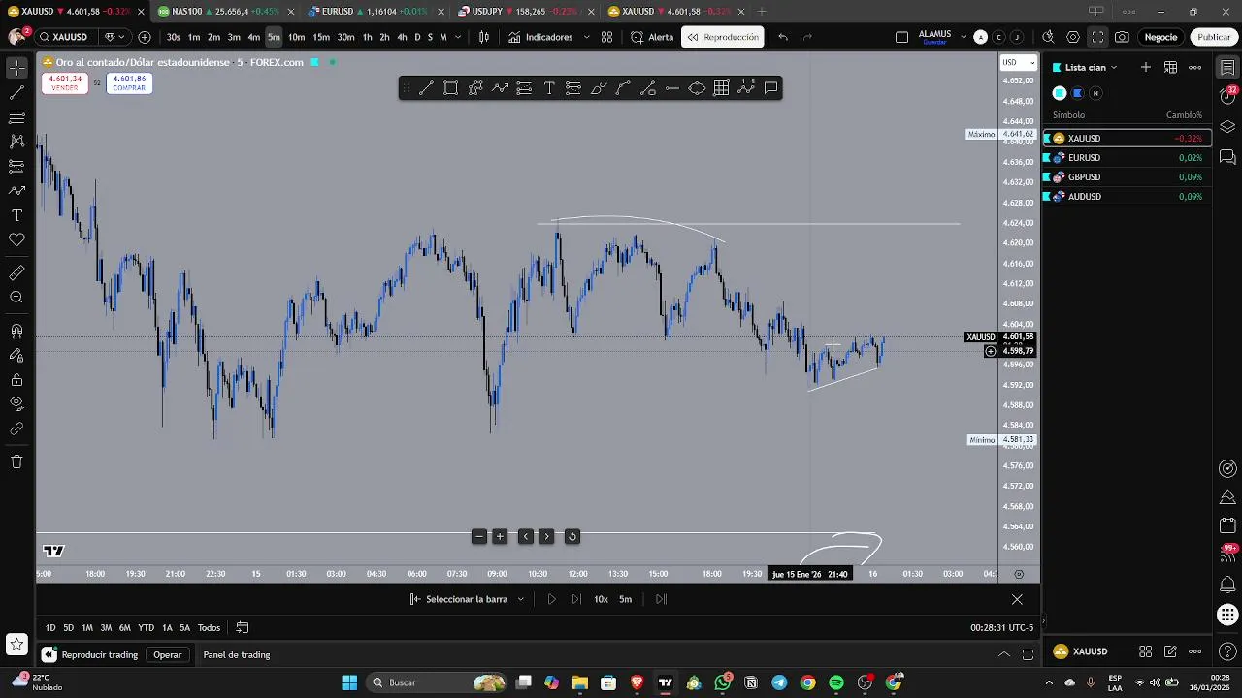Click rectangle shape in floating drawing toolbar

(451, 88)
